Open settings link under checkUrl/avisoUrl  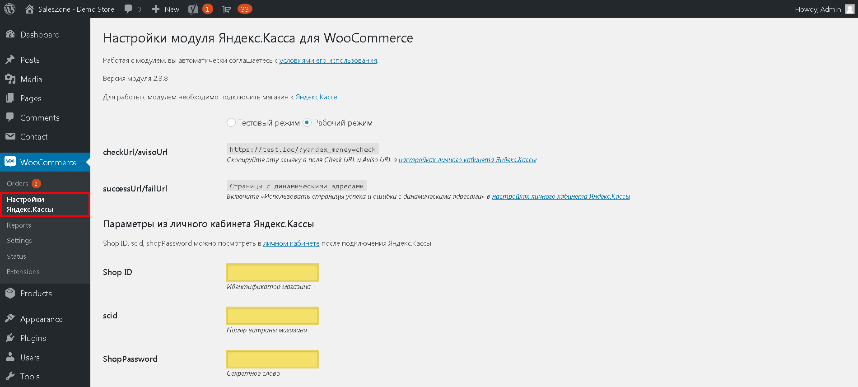click(x=467, y=160)
